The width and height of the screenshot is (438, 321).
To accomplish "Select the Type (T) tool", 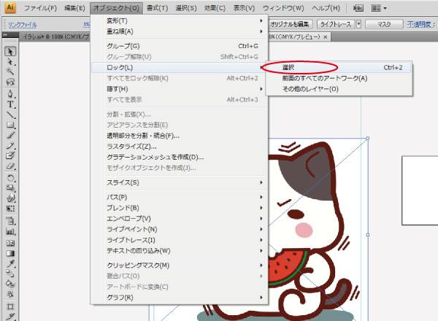I will click(x=10, y=104).
